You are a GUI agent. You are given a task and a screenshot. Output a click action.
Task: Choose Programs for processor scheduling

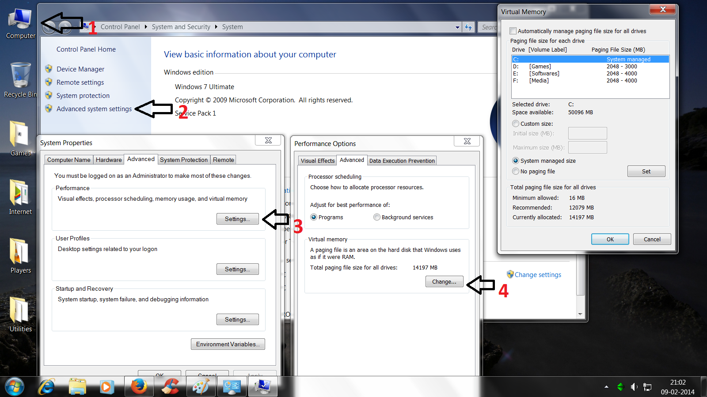tap(314, 217)
